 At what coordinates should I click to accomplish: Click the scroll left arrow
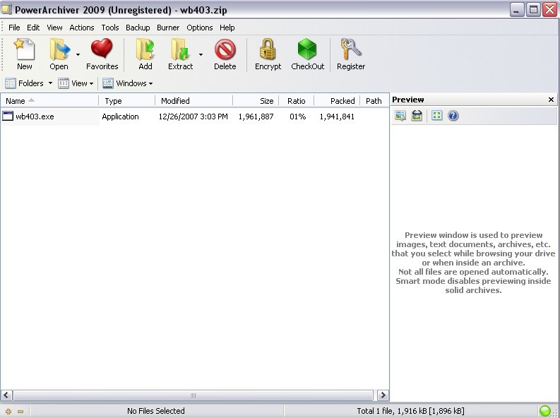6,395
